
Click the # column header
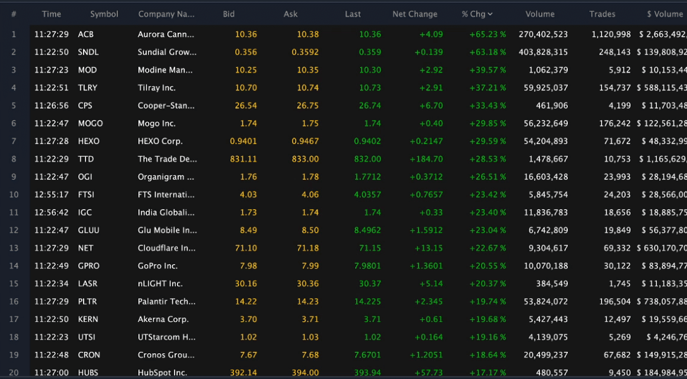[14, 14]
